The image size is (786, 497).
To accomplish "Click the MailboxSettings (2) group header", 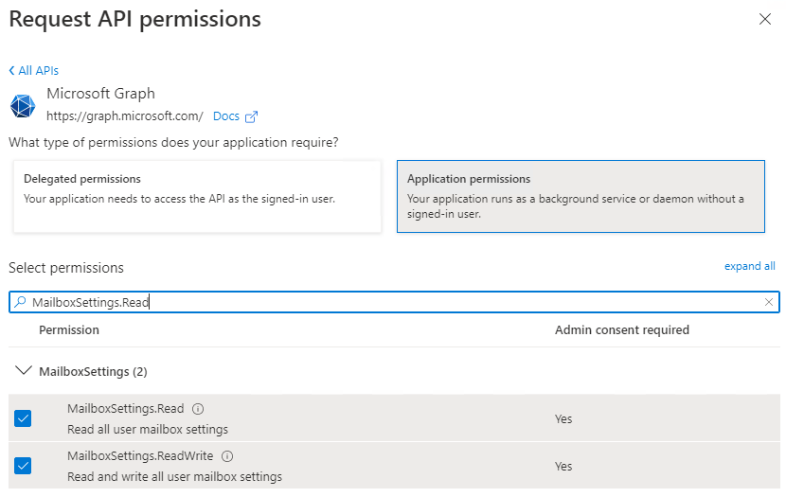I will pos(93,371).
